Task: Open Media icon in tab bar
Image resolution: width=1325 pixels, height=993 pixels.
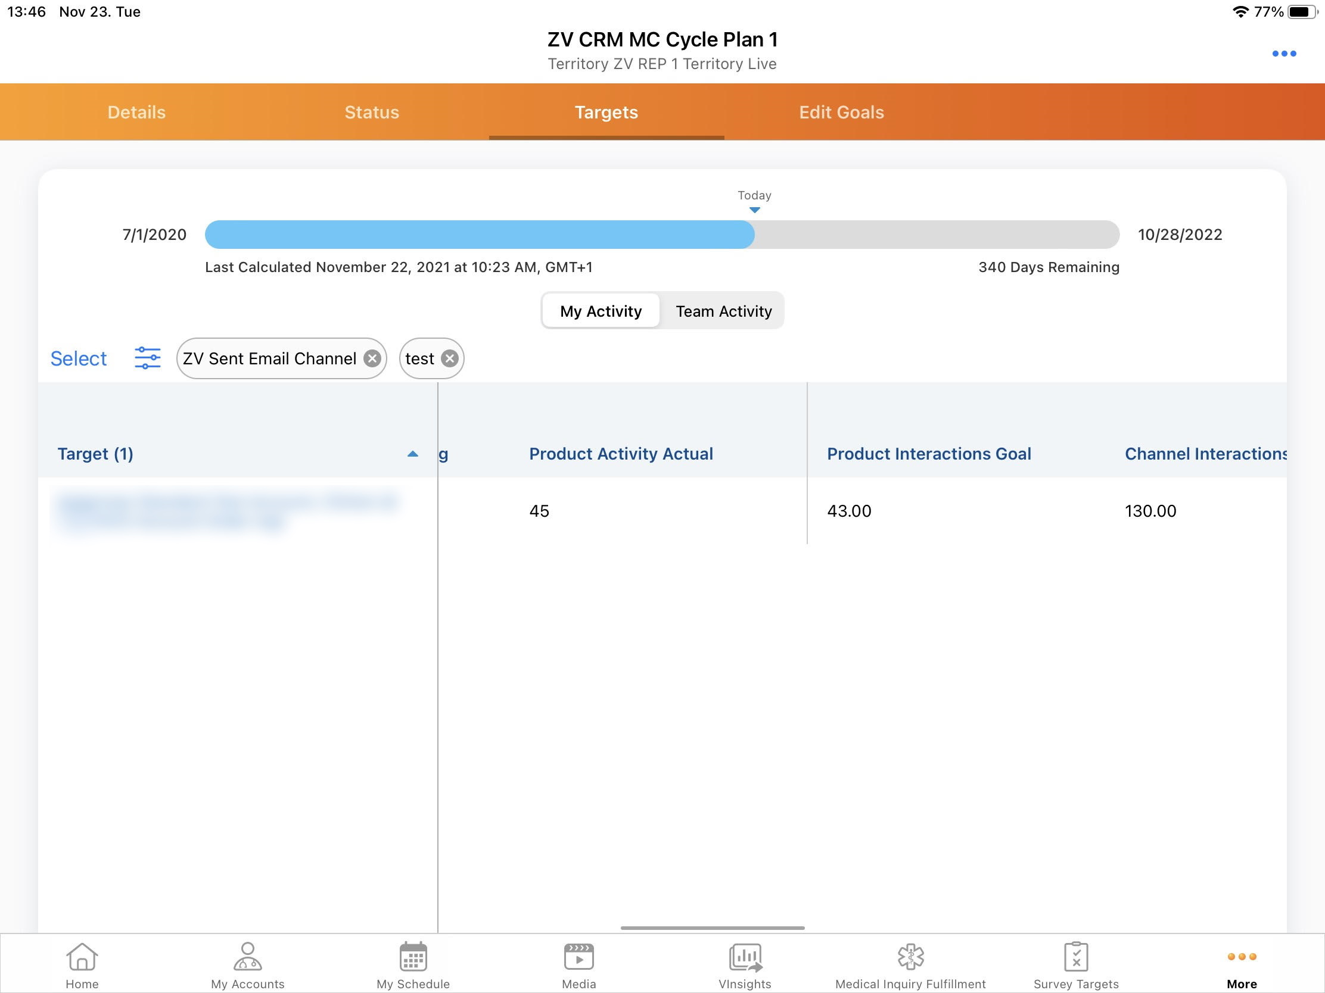Action: [x=578, y=957]
